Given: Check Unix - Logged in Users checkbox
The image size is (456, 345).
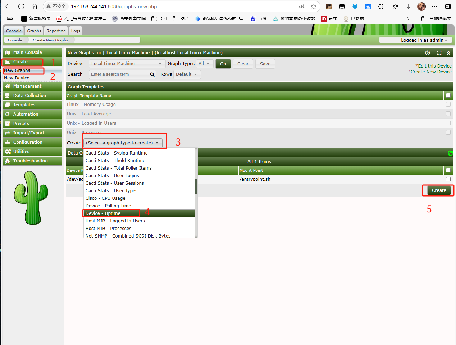Looking at the screenshot, I should (x=448, y=123).
